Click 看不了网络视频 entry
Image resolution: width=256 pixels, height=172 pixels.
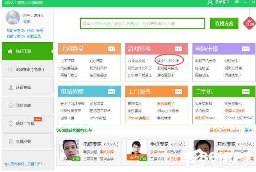(73, 104)
